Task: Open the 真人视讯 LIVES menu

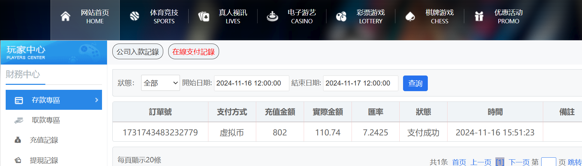Action: [x=223, y=16]
